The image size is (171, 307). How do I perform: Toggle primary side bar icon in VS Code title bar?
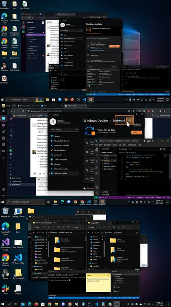[145, 141]
